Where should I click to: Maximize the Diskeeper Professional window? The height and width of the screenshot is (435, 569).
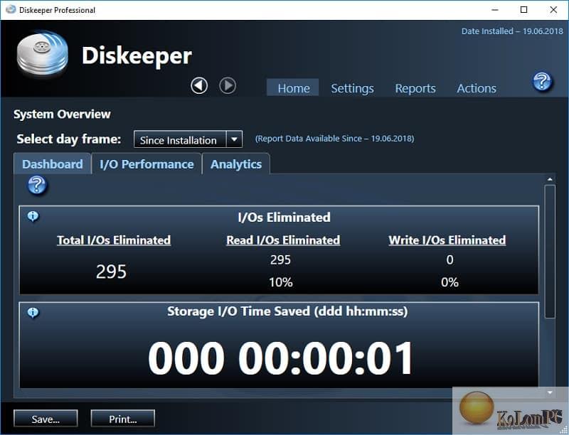coord(523,10)
